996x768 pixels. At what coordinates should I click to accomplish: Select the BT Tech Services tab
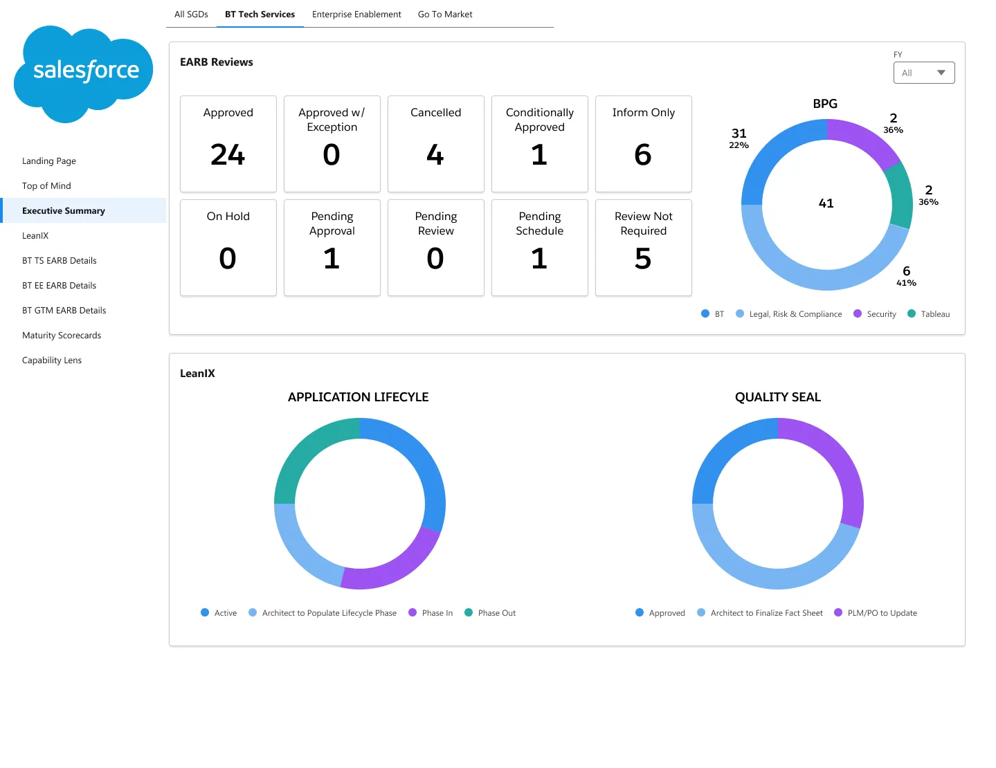pos(260,14)
